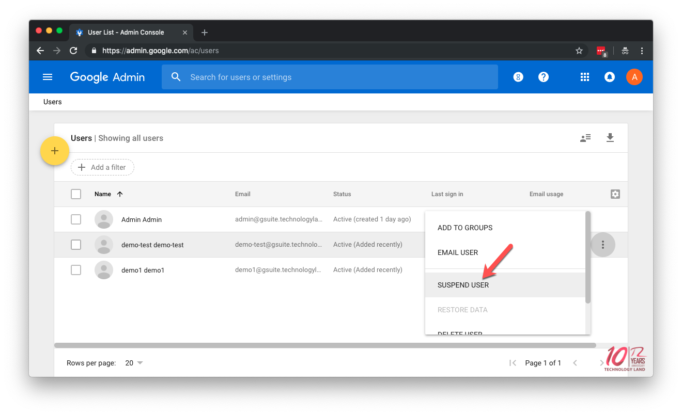The height and width of the screenshot is (415, 682).
Task: Close the User List browser tab
Action: click(185, 32)
